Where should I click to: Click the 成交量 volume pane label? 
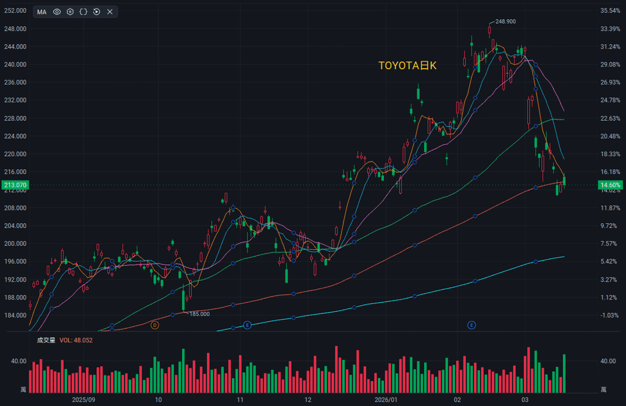tap(46, 340)
